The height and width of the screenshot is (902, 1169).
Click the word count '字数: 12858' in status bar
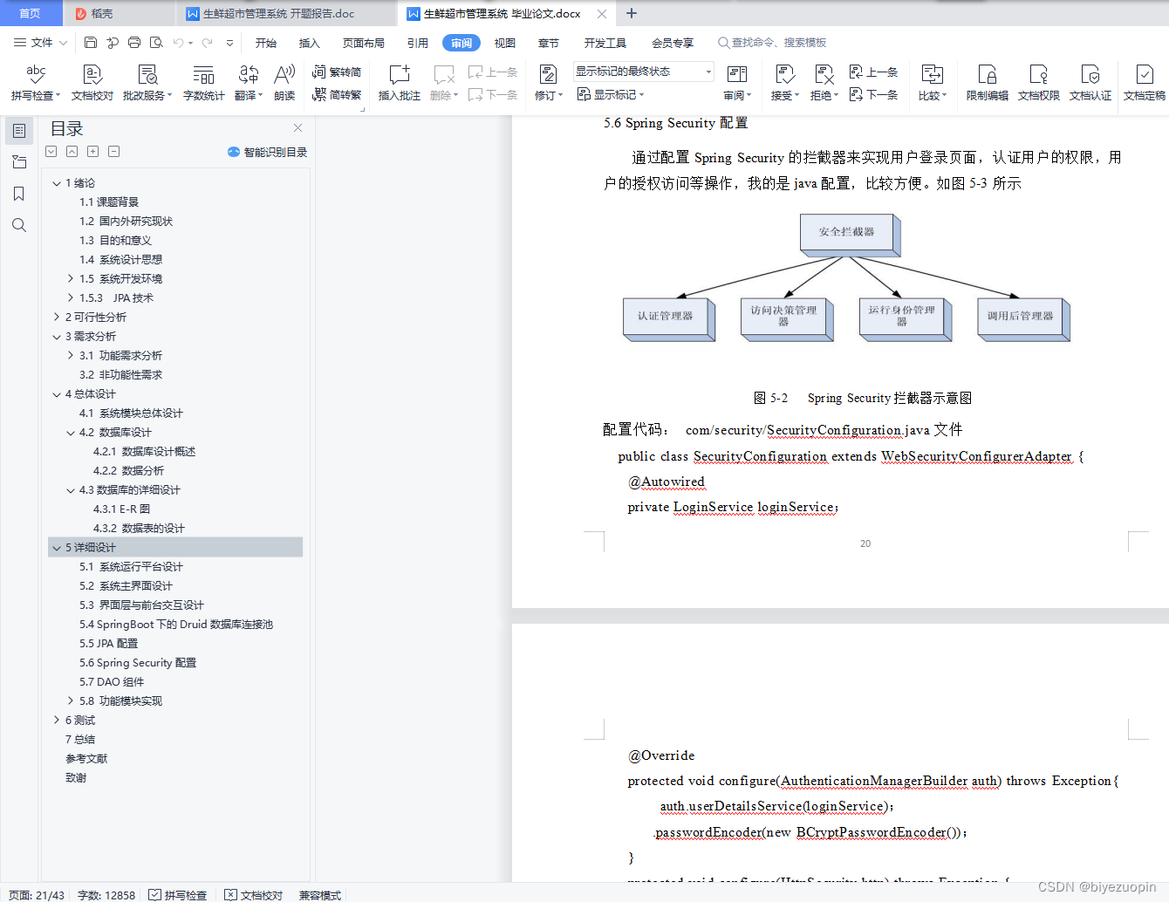point(106,895)
